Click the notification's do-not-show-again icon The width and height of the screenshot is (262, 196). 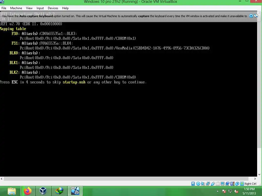click(256, 16)
